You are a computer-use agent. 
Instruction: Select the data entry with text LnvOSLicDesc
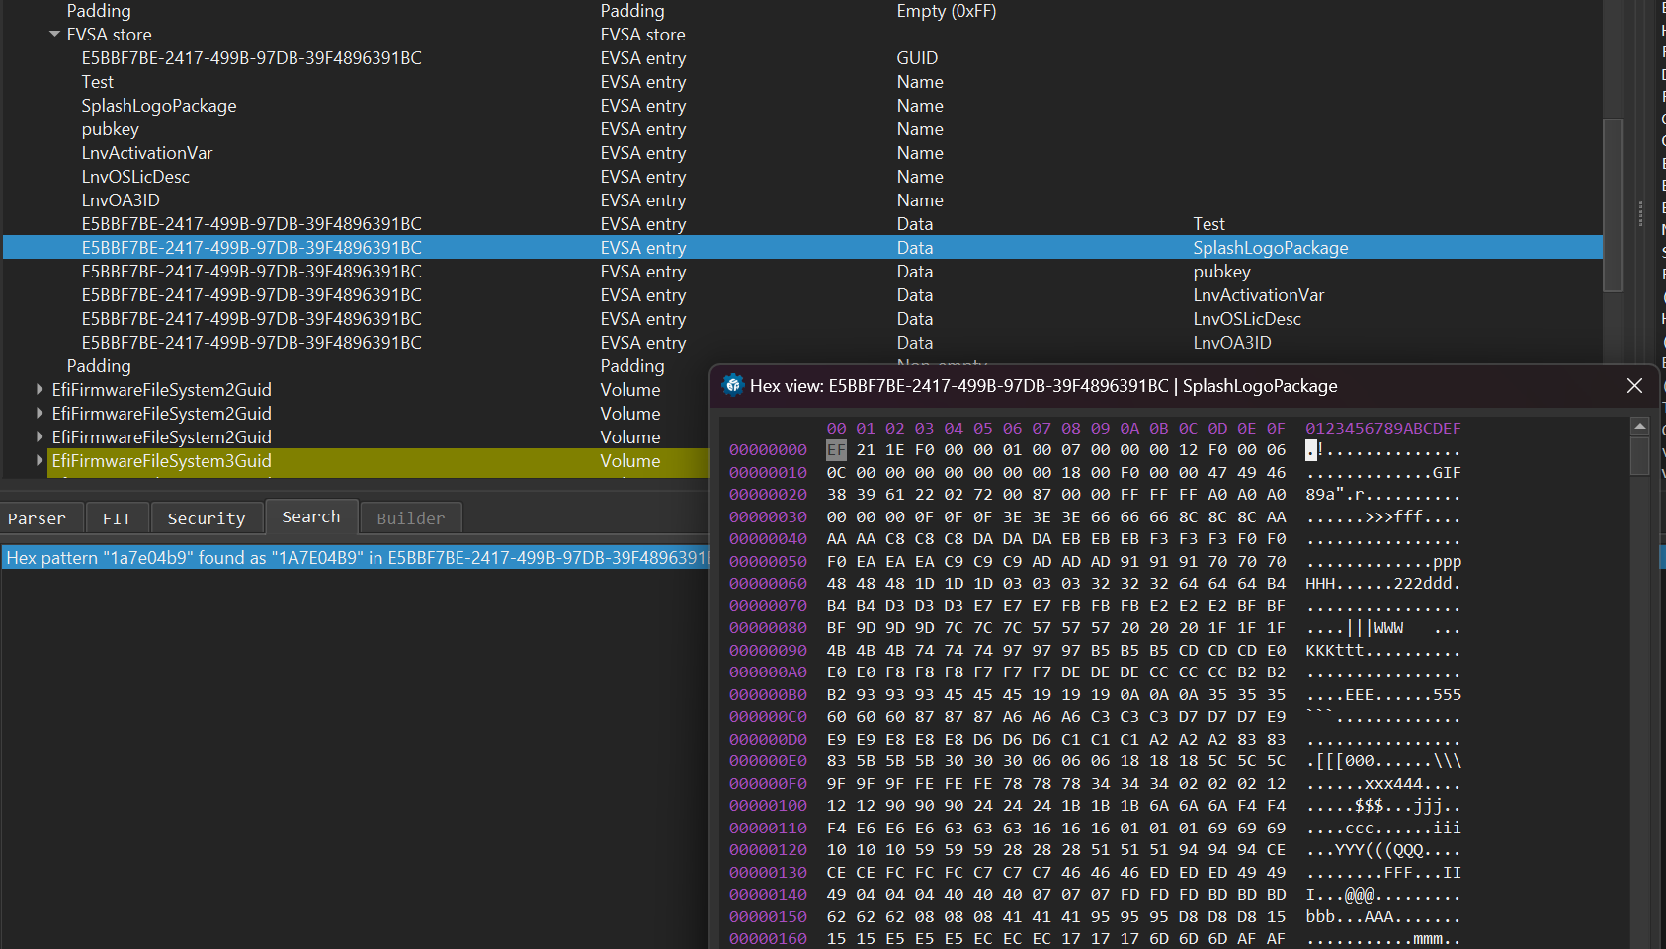coord(802,319)
